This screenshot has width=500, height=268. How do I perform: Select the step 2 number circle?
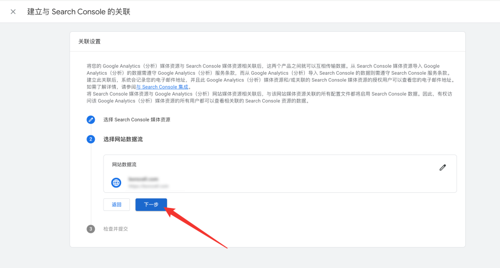tap(91, 139)
